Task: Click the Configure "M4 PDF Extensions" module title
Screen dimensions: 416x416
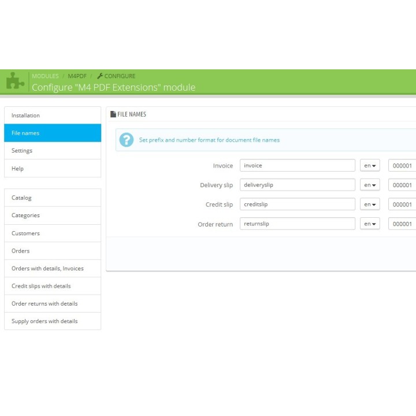Action: click(x=114, y=87)
